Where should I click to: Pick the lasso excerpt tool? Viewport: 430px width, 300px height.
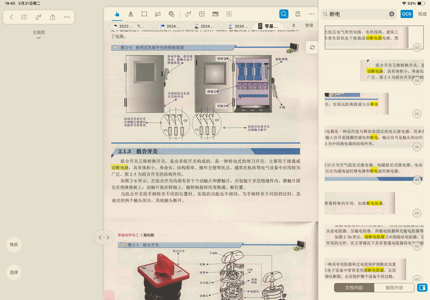[158, 14]
